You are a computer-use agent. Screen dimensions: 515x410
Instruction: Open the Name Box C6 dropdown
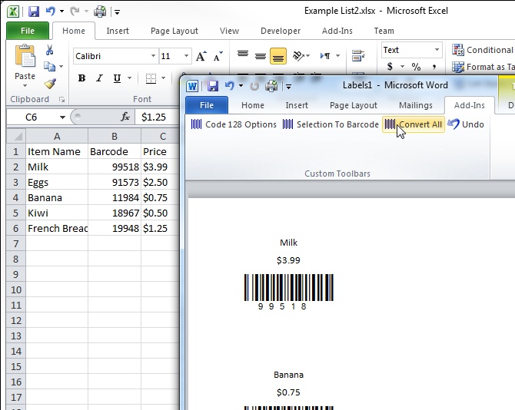62,117
